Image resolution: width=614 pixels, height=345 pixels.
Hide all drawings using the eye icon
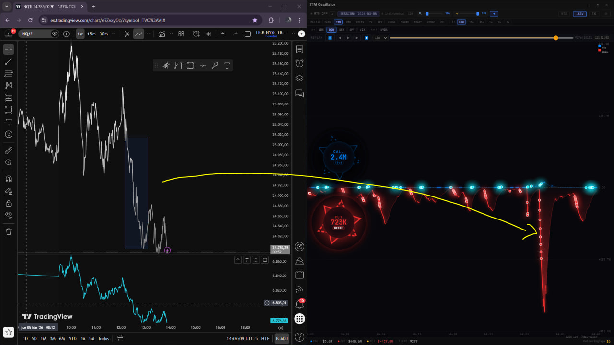[9, 215]
